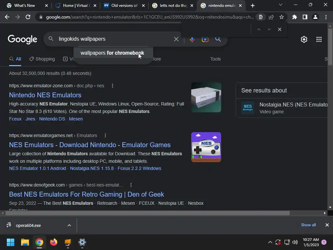
Task: View site information padlock icon
Action: tap(41, 17)
